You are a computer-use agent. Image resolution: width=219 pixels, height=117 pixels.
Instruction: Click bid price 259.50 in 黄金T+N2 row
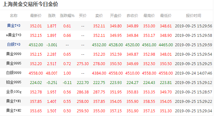pyautogui.click(x=83, y=111)
